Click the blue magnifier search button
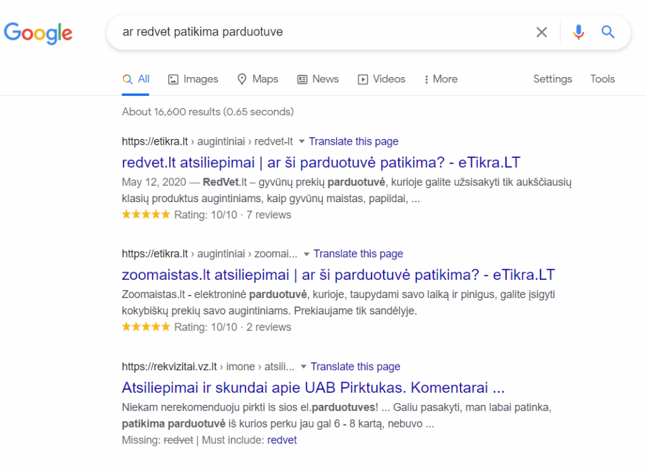The width and height of the screenshot is (646, 468). 608,32
